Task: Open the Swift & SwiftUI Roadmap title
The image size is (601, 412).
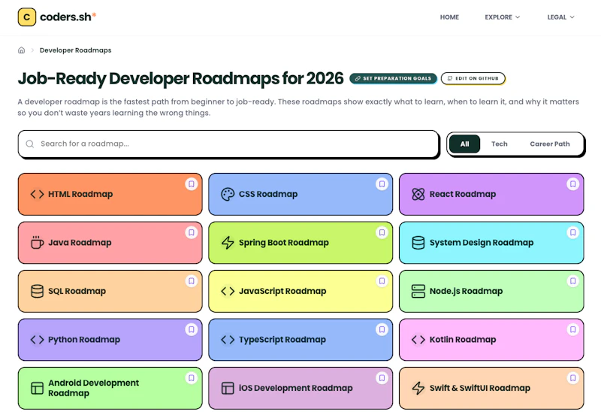Action: tap(480, 388)
